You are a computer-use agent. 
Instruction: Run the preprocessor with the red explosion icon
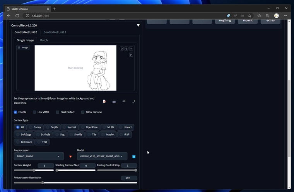70,157
